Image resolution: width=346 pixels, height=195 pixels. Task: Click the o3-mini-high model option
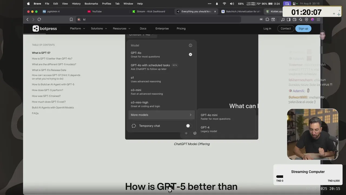pyautogui.click(x=162, y=104)
